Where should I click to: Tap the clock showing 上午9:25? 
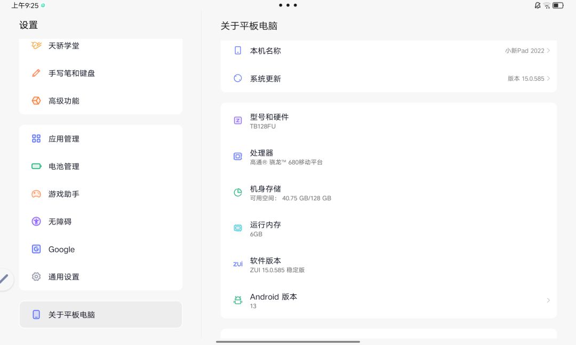tap(25, 5)
